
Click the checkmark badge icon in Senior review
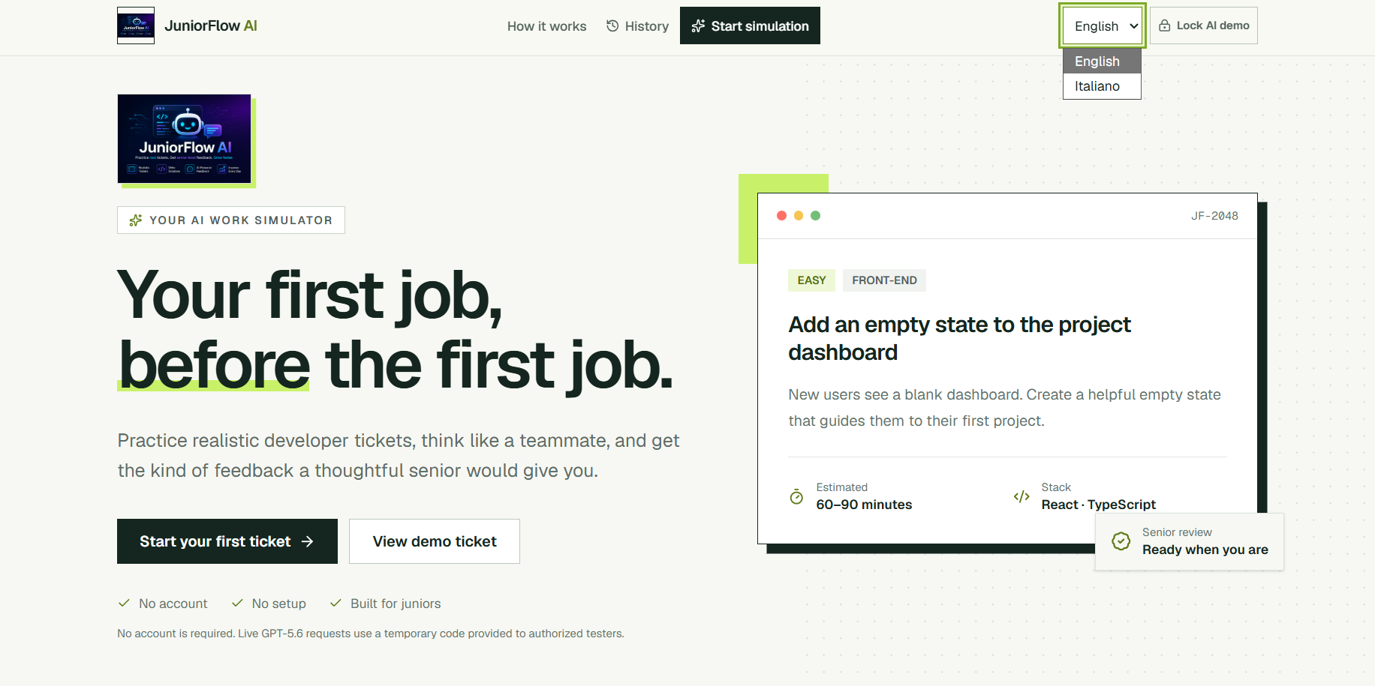pyautogui.click(x=1121, y=541)
